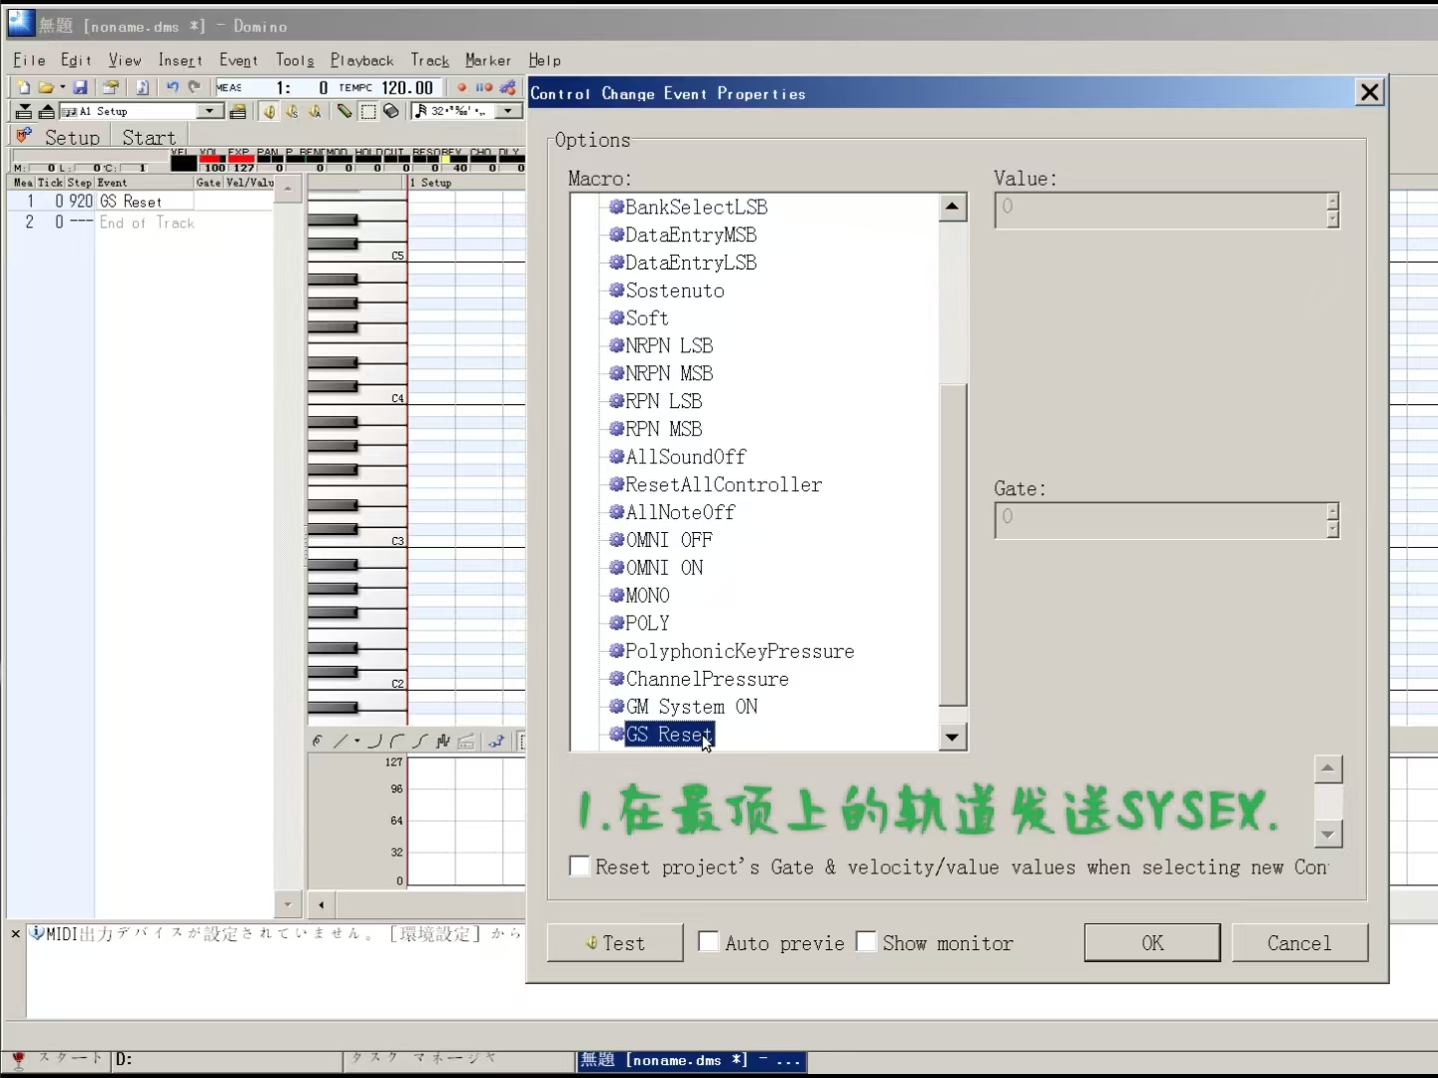This screenshot has height=1078, width=1438.
Task: Click the Solo speaker icon
Action: coord(293,111)
